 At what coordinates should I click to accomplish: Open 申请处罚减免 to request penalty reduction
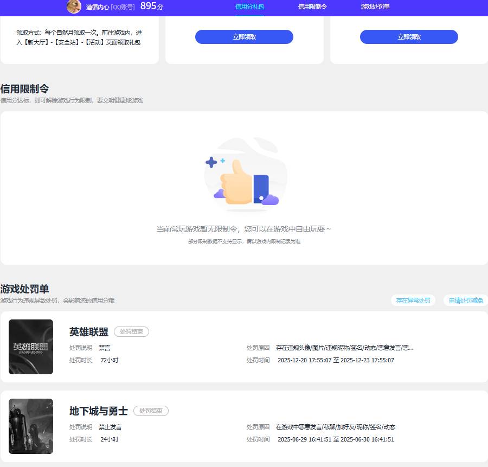click(x=465, y=300)
